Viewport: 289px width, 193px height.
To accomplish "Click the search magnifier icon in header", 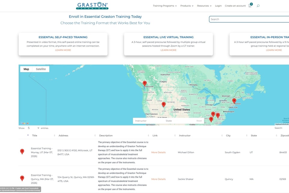I will 258,6.
